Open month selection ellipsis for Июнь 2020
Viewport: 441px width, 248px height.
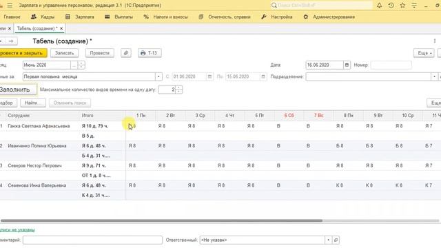point(74,65)
